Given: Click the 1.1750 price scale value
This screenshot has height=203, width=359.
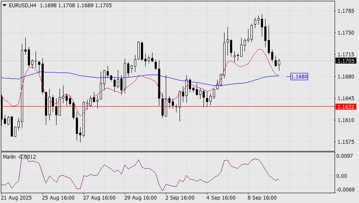Looking at the screenshot, I should 346,33.
